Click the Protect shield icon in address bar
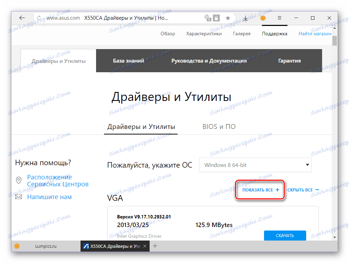 click(x=208, y=18)
